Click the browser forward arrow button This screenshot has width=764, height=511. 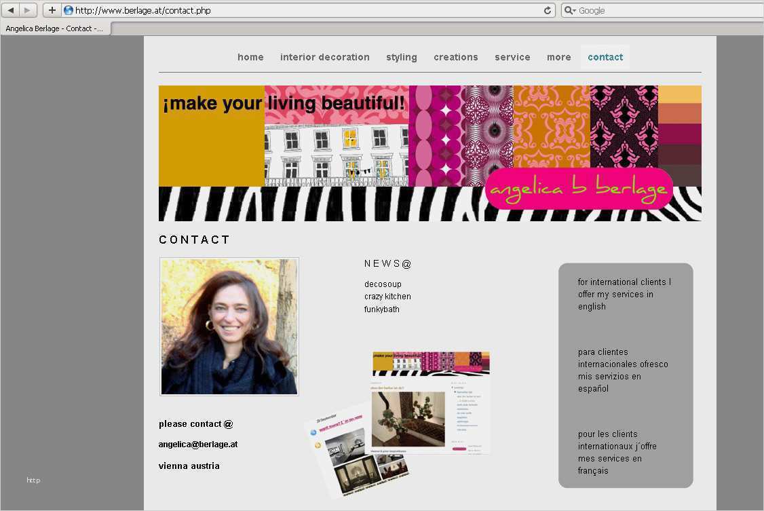tap(28, 10)
